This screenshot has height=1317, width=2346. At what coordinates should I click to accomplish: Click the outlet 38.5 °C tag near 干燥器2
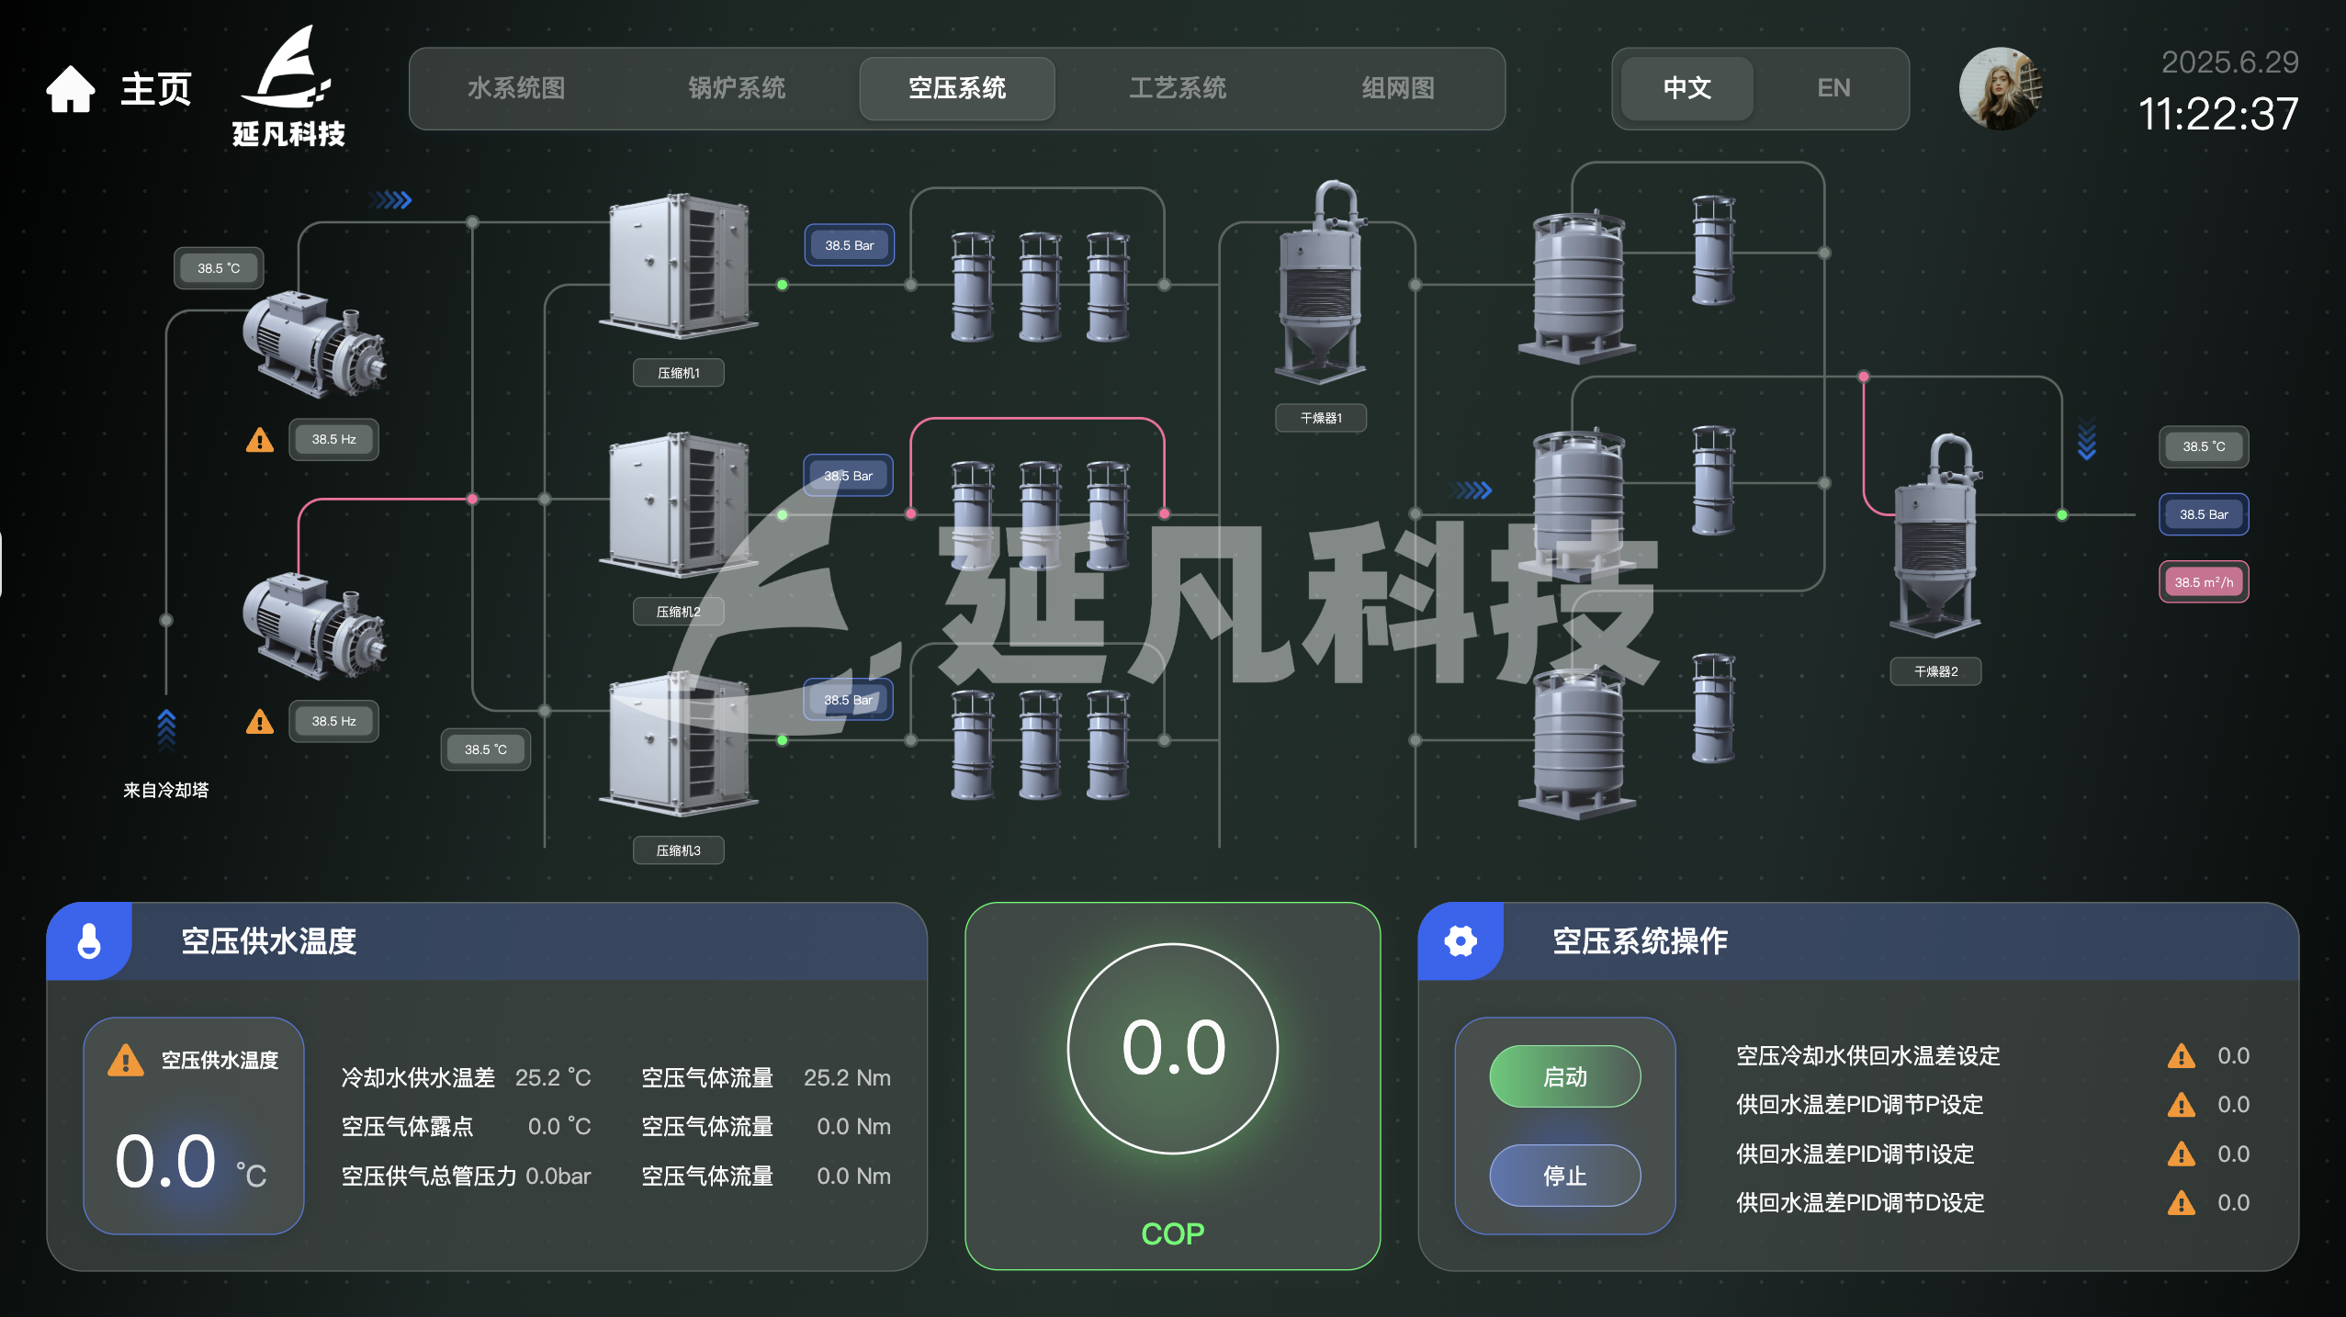tap(2204, 446)
